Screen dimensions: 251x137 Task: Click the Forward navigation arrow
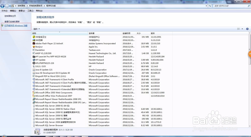coord(7,6)
